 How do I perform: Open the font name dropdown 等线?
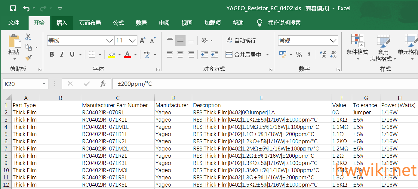[109, 41]
